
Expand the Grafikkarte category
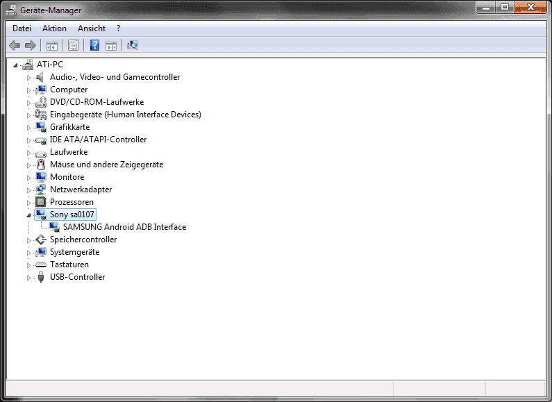click(29, 128)
